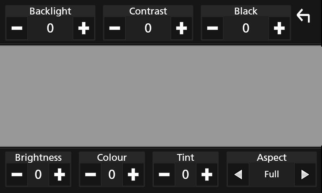Increase Tint with the plus button
Viewport: 322px width, 193px height.
(x=207, y=175)
